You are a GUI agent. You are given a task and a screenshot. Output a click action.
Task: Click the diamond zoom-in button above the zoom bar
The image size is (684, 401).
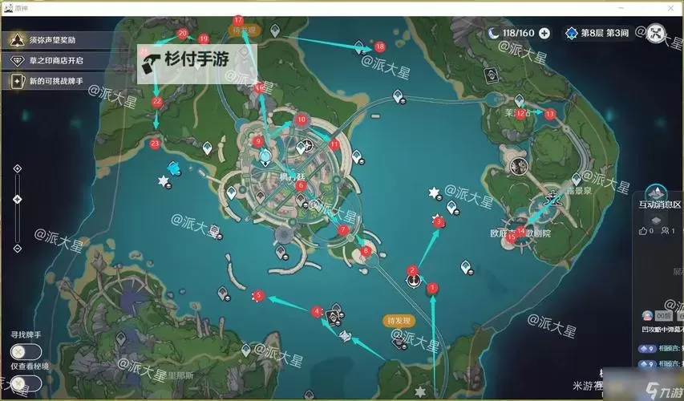[x=18, y=168]
